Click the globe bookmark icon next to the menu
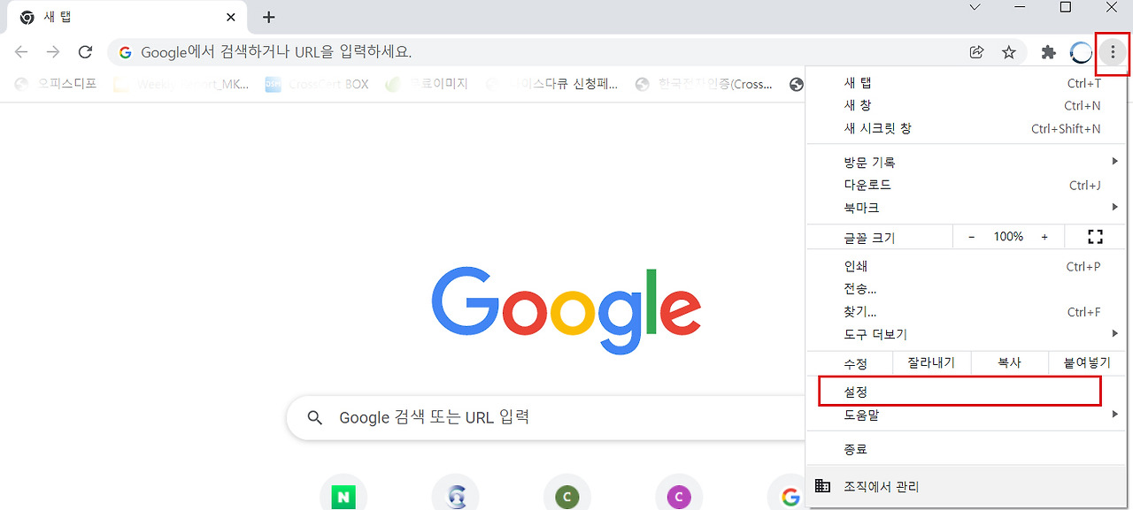Image resolution: width=1133 pixels, height=510 pixels. 797,84
